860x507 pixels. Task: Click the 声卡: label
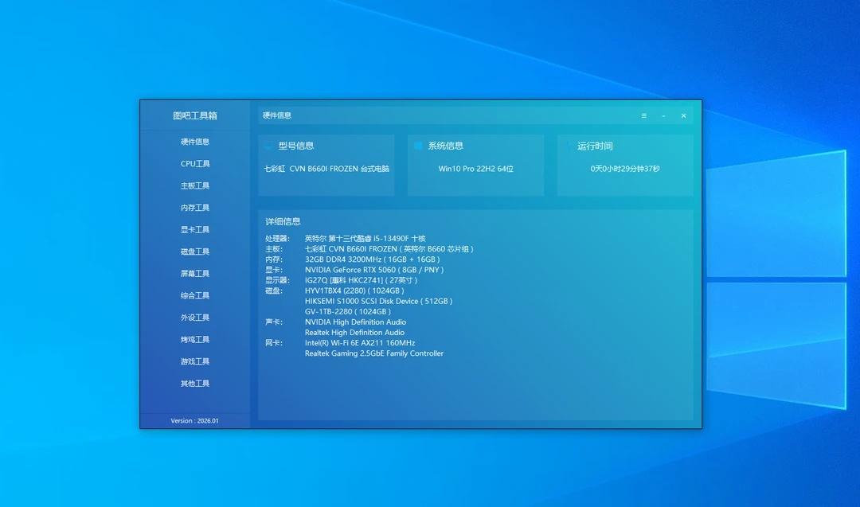274,322
